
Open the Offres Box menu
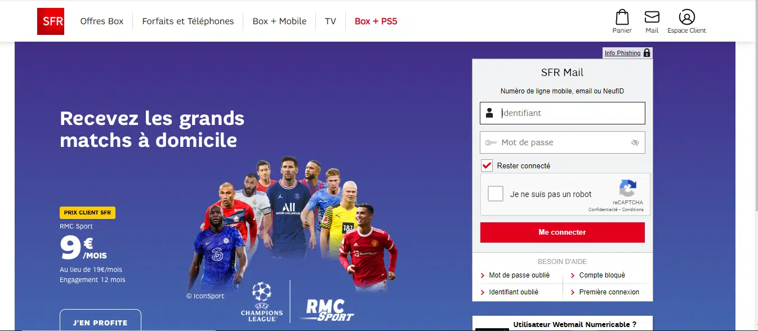coord(102,21)
